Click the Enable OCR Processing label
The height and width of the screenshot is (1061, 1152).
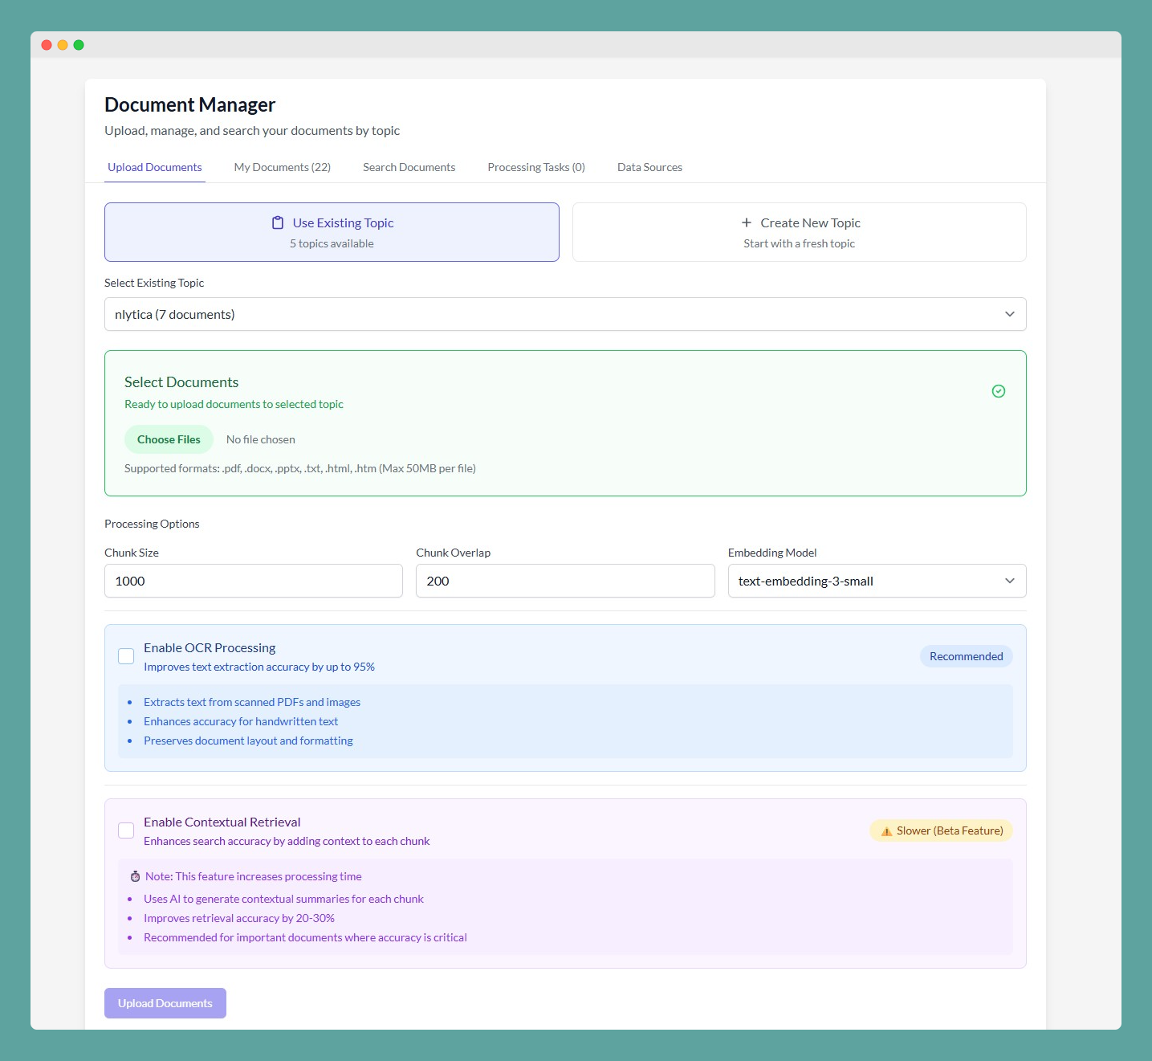click(210, 647)
